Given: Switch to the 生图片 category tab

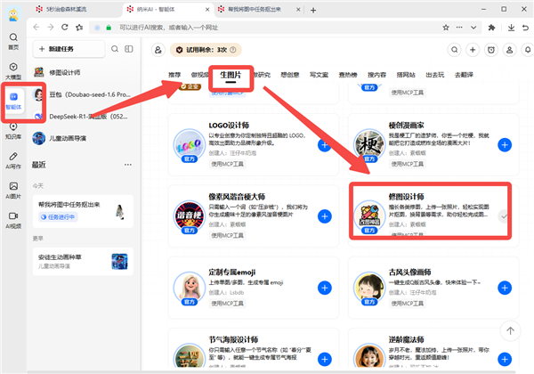Looking at the screenshot, I should click(x=231, y=75).
